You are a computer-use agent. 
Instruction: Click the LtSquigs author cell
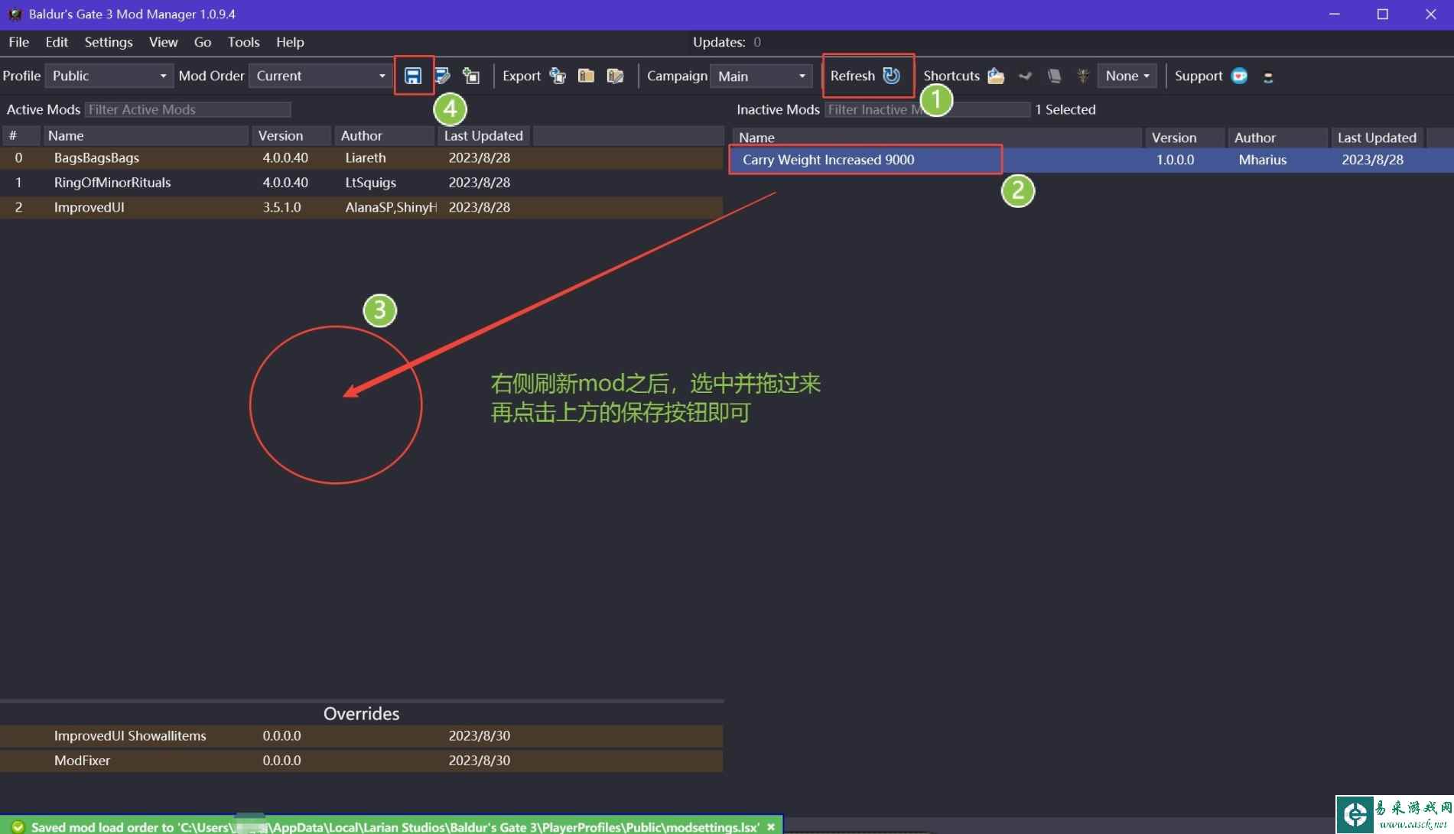coord(371,182)
